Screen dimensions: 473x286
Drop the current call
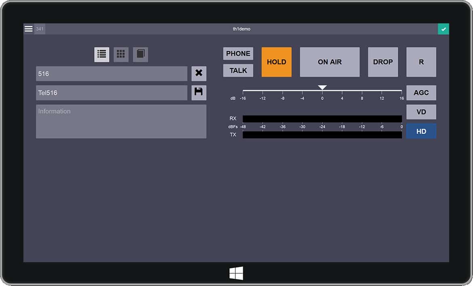(x=383, y=62)
